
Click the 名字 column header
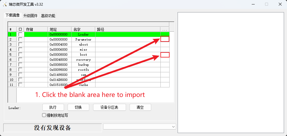pyautogui.click(x=83, y=29)
